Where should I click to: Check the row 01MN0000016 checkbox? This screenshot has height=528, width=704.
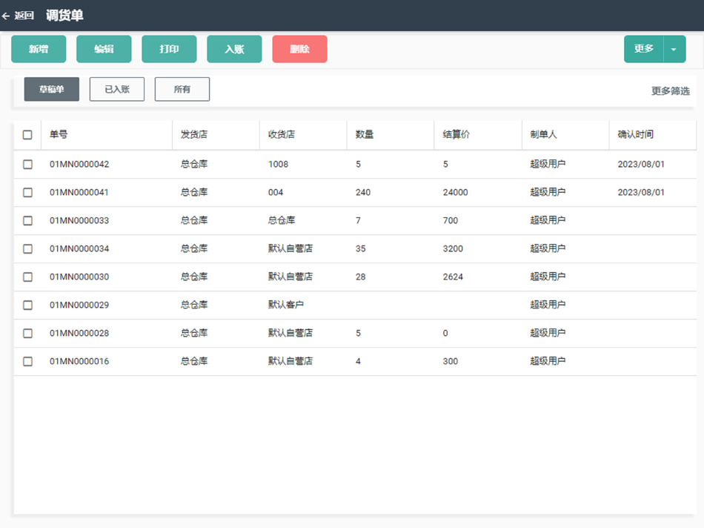(27, 361)
